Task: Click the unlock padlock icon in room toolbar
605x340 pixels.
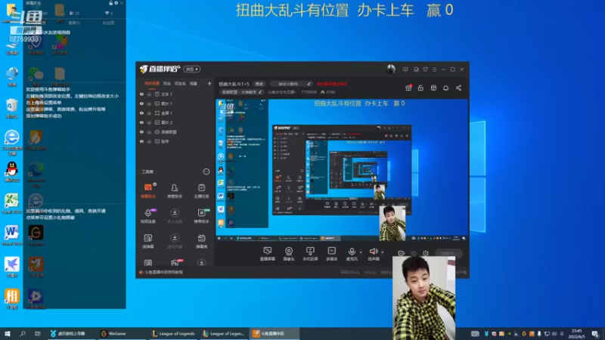Action: coord(421,88)
